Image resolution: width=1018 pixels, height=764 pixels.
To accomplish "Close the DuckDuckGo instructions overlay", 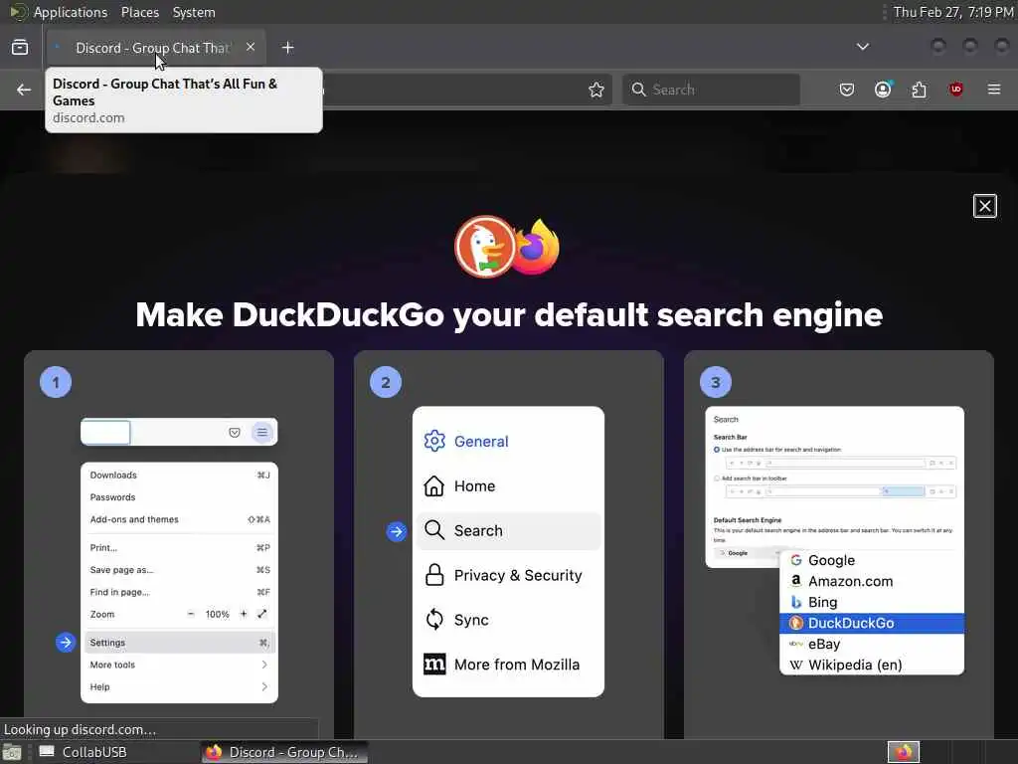I will coord(985,206).
